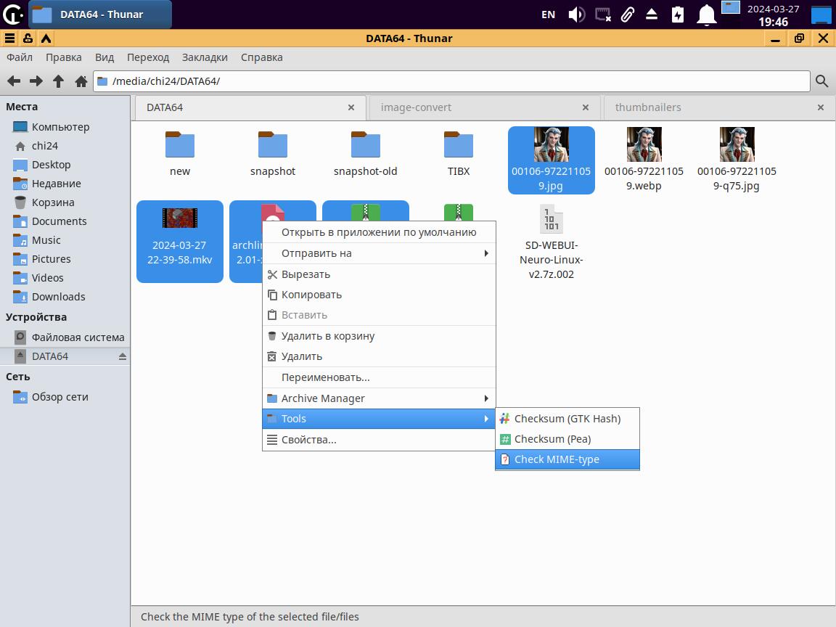The width and height of the screenshot is (836, 627).
Task: Open the window menu hamburger icon
Action: [9, 38]
